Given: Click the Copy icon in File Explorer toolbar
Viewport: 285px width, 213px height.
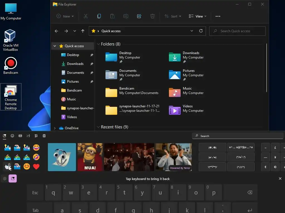Looking at the screenshot, I should tap(99, 16).
